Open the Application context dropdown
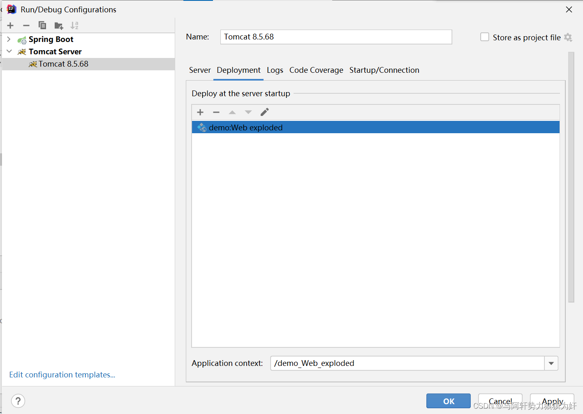This screenshot has height=414, width=583. point(551,363)
